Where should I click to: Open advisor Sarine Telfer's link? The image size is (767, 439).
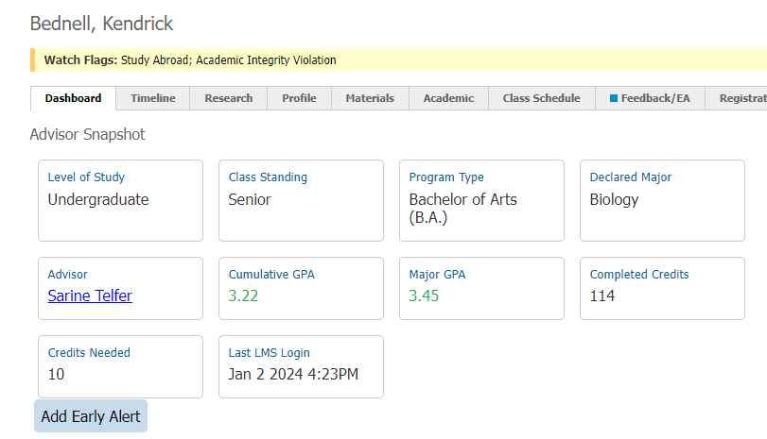tap(90, 295)
